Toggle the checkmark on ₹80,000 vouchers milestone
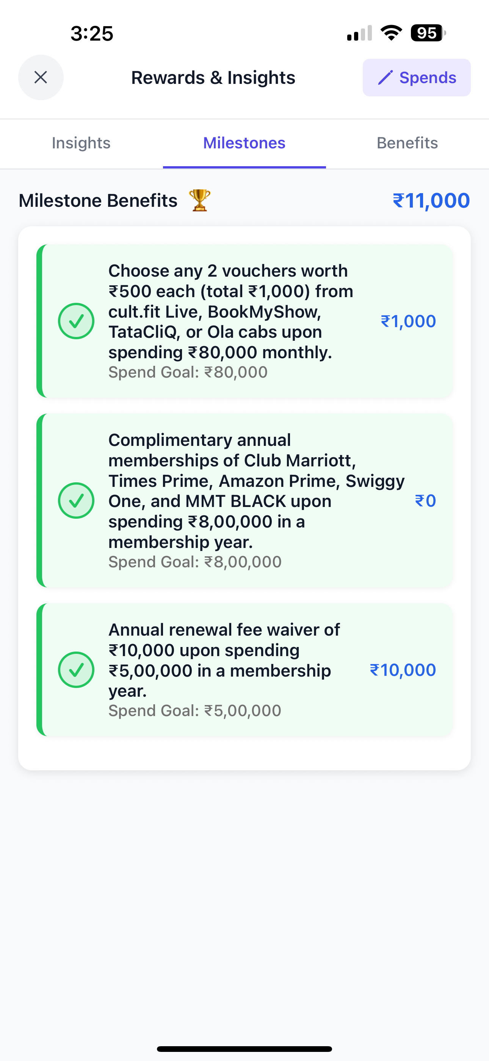 point(76,321)
